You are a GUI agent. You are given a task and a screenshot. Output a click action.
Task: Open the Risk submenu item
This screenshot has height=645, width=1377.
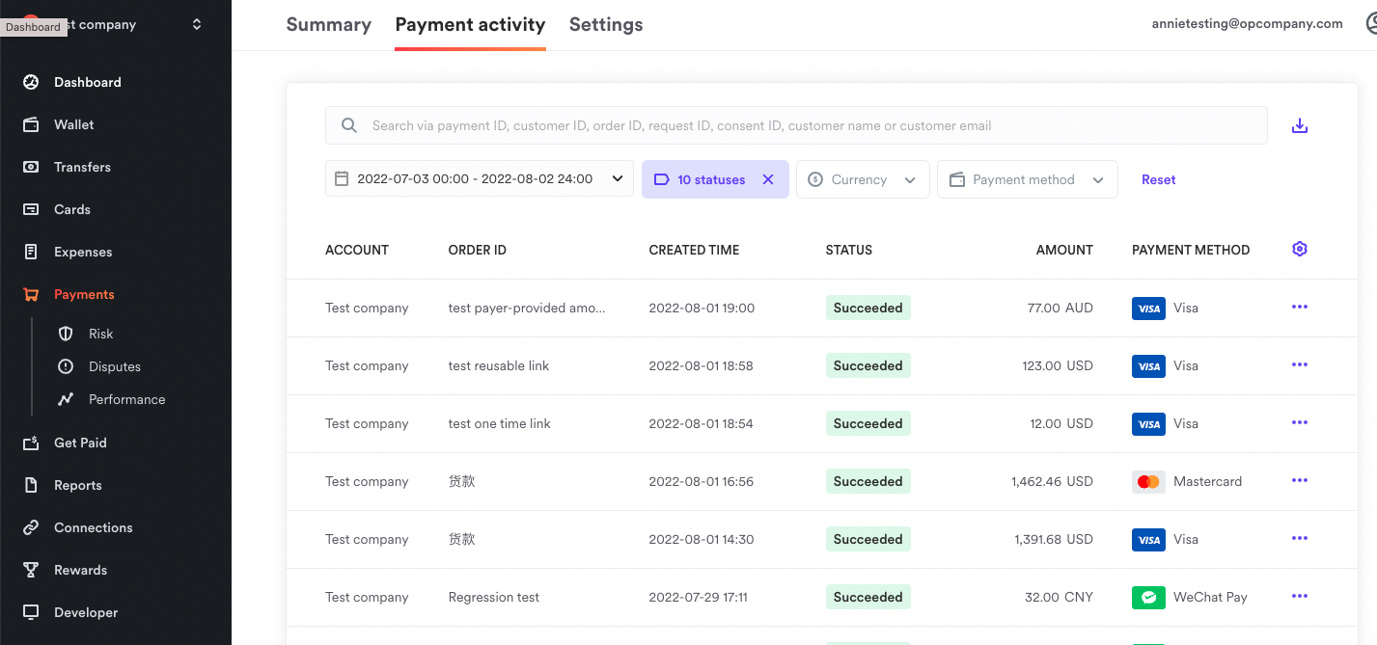tap(100, 334)
